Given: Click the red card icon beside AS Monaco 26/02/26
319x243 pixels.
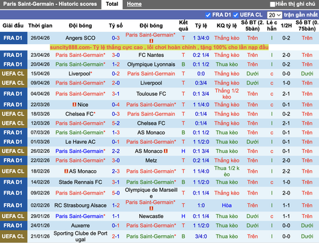Looking at the screenshot, I should [166, 151].
